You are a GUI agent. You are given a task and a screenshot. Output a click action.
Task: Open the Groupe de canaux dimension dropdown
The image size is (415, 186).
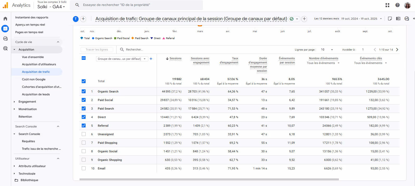122,59
